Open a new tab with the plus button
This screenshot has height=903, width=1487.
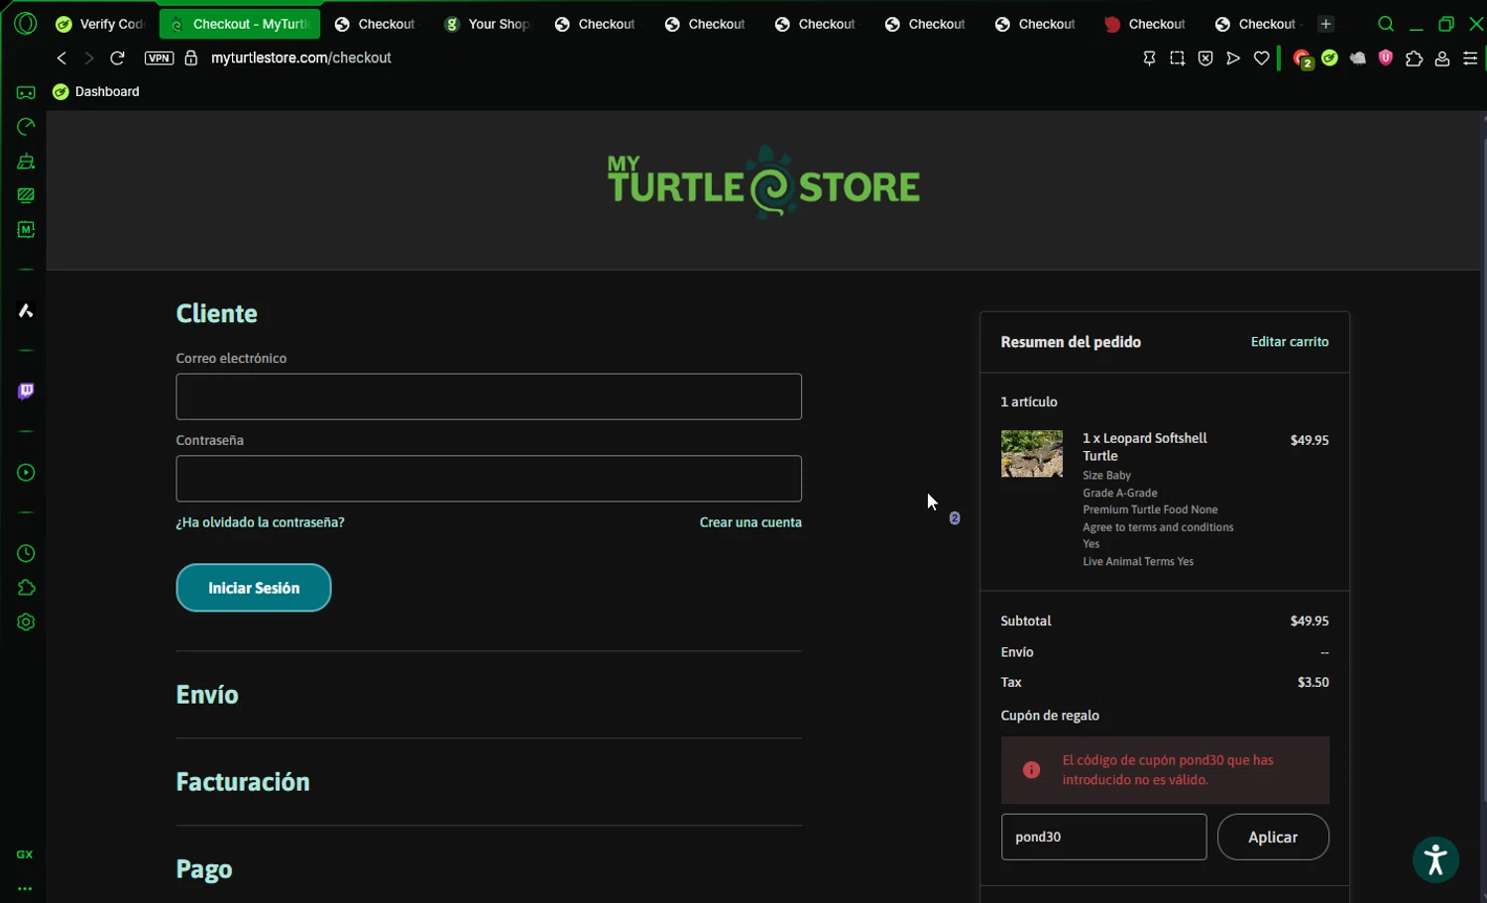pyautogui.click(x=1325, y=24)
